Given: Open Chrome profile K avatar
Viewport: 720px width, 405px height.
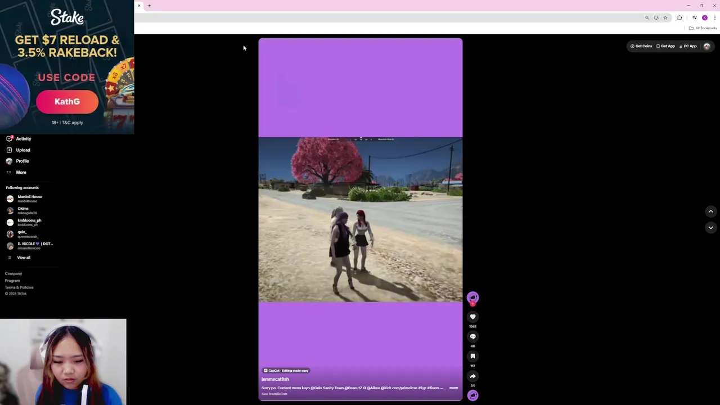Looking at the screenshot, I should click(x=705, y=18).
